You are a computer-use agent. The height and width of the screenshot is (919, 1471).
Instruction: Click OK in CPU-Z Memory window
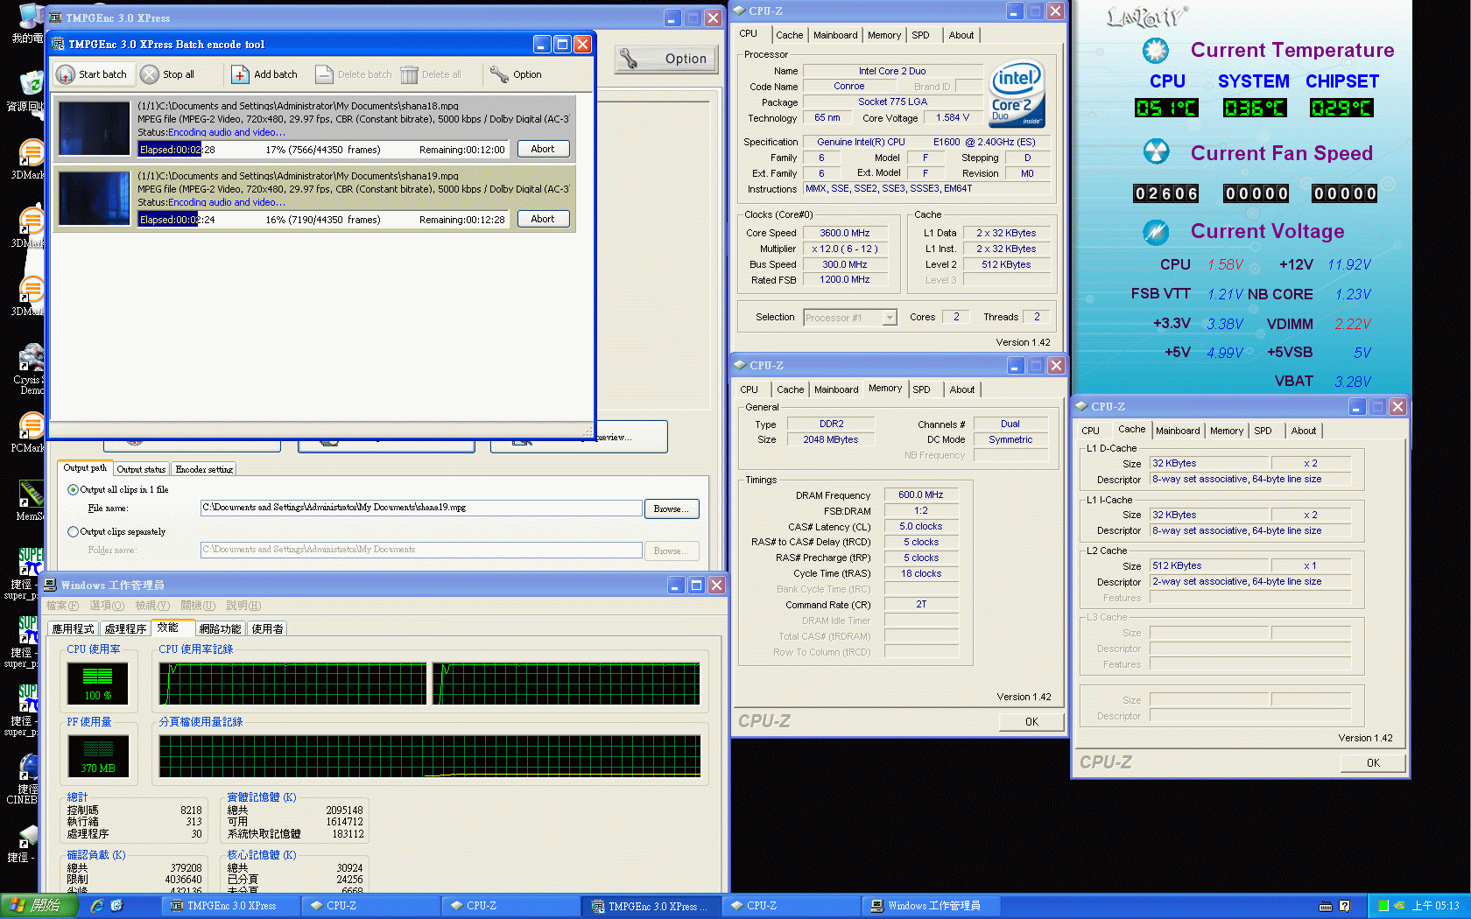(x=1031, y=722)
